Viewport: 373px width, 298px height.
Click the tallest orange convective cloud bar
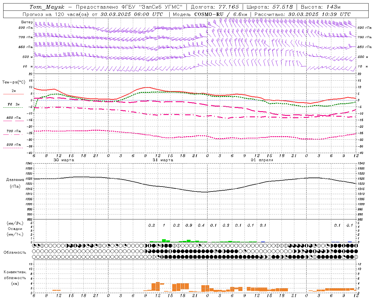pyautogui.click(x=158, y=286)
